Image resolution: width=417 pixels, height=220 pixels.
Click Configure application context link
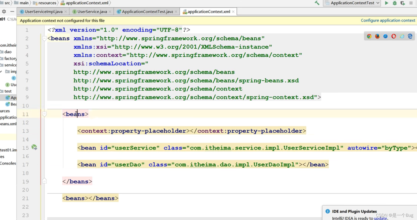coord(388,20)
